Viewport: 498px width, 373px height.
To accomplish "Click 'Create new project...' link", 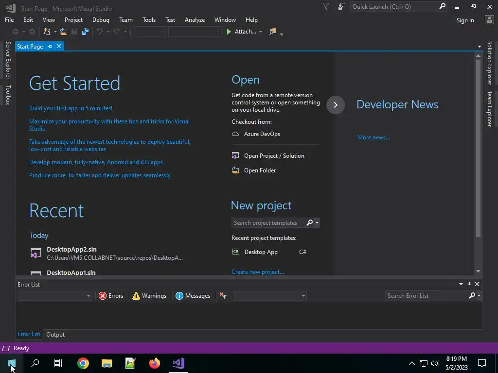I will (258, 272).
